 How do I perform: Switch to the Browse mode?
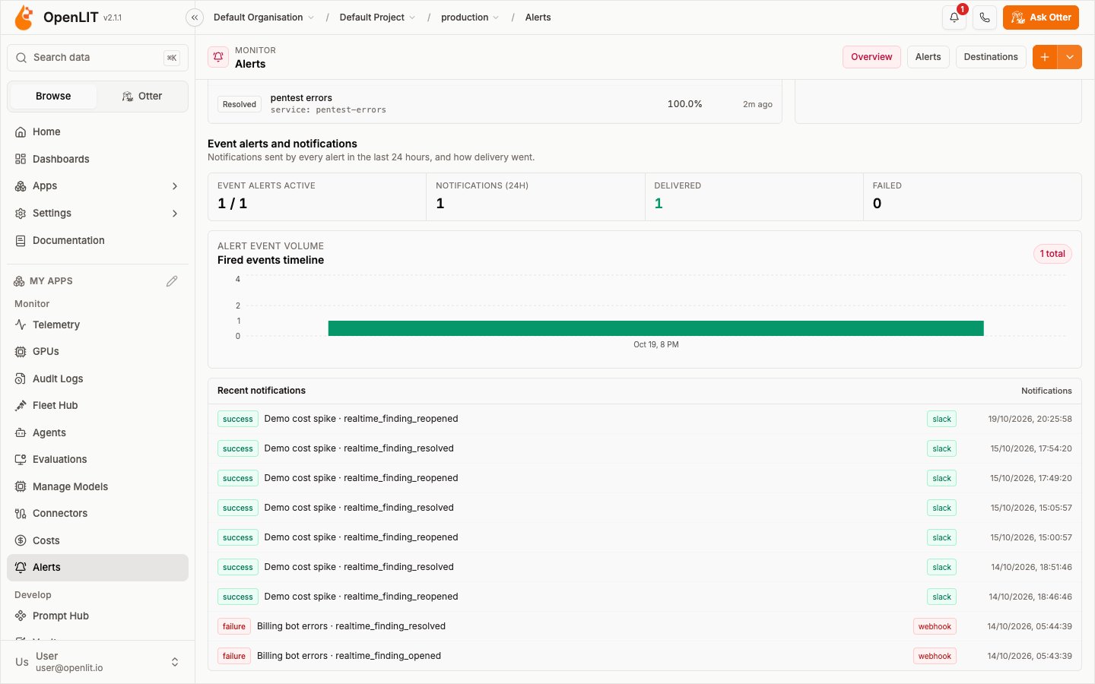(x=53, y=97)
